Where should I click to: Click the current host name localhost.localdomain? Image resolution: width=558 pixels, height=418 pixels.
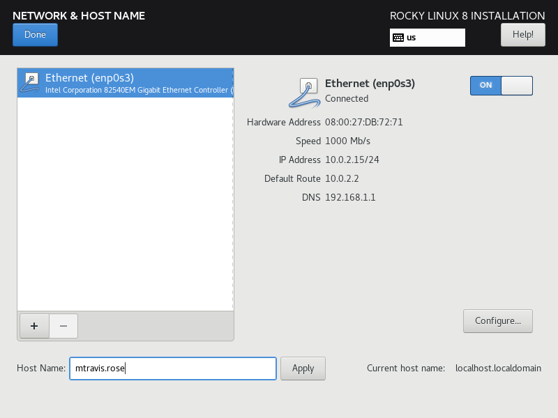click(x=497, y=369)
